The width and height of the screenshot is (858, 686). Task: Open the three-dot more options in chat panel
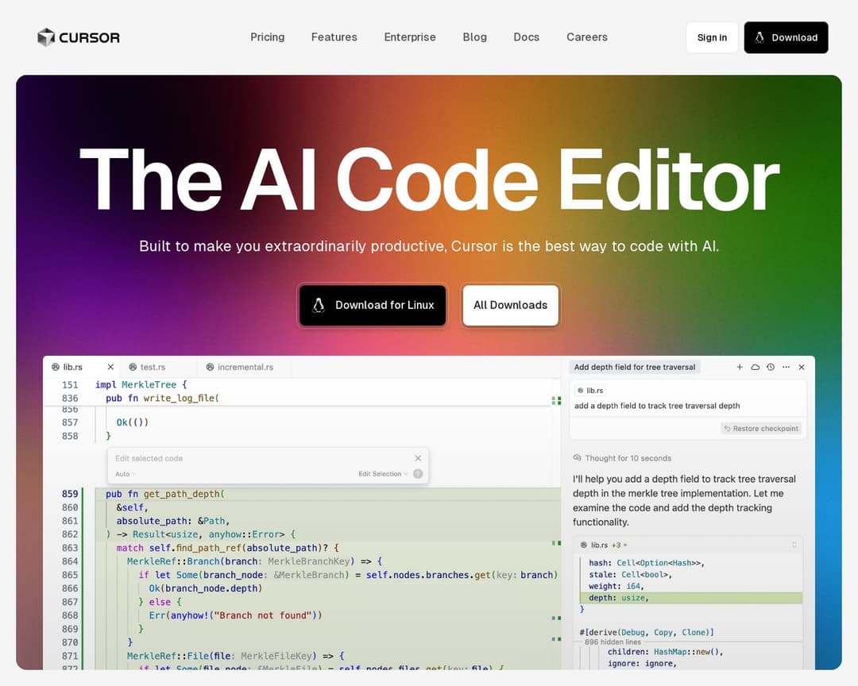pyautogui.click(x=786, y=367)
